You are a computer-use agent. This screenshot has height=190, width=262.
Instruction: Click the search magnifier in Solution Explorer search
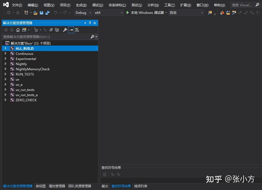(x=92, y=37)
